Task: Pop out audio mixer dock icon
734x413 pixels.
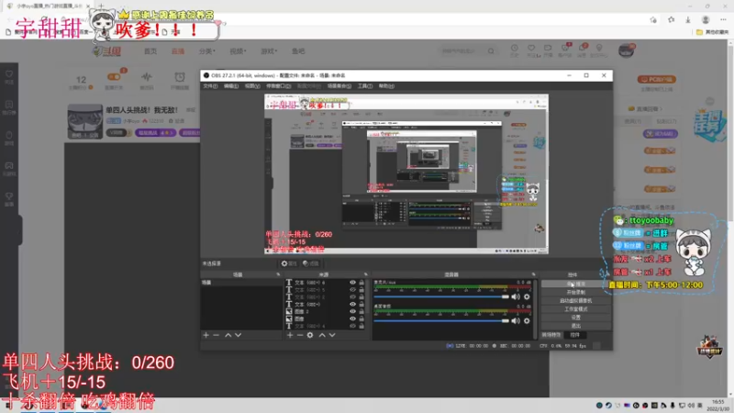Action: pos(533,274)
